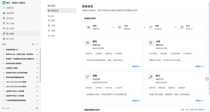Viewport: 210px width, 112px height.
Task: Select 感知 under 核心能力 navigation
Action: coord(61,20)
